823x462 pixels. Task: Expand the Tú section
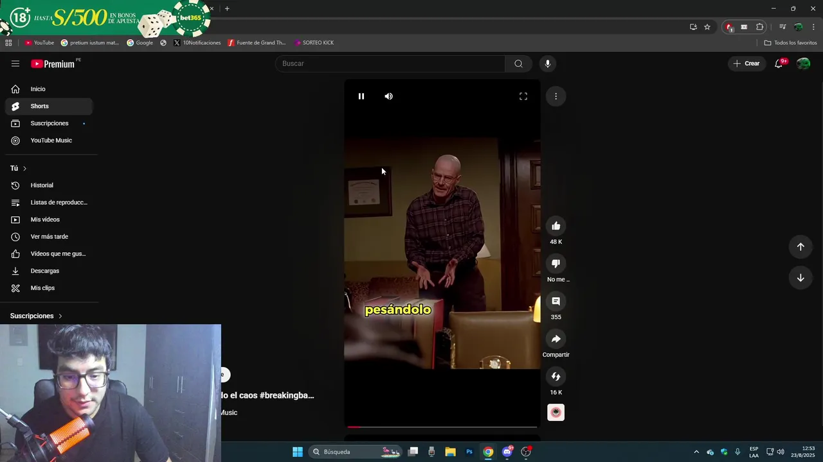[x=19, y=168]
